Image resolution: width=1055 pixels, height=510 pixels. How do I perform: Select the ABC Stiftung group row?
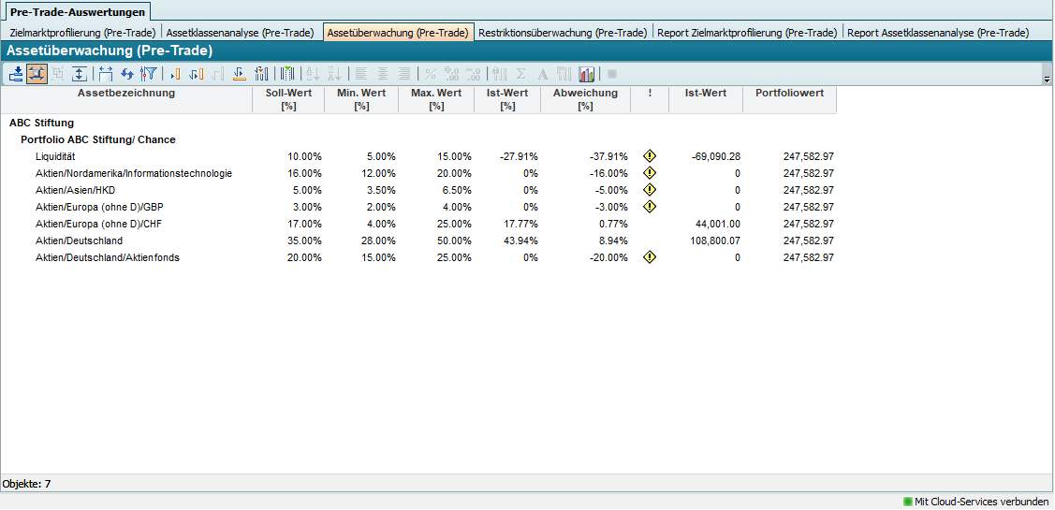(41, 123)
